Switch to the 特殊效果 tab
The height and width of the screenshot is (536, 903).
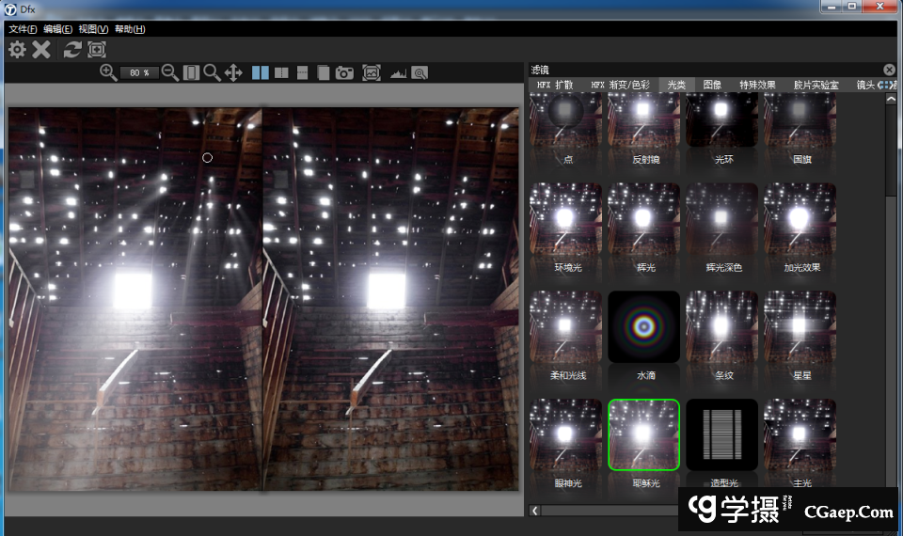[x=757, y=85]
